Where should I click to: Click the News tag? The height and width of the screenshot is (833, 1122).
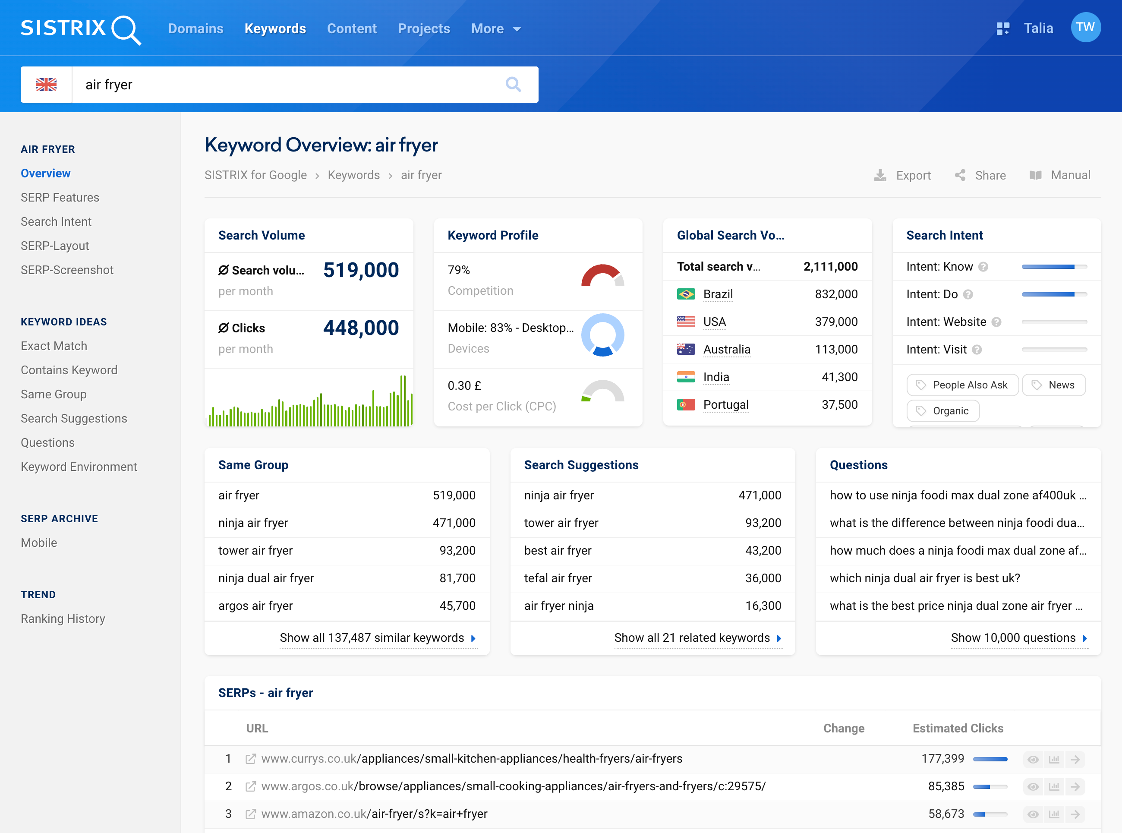[1053, 385]
